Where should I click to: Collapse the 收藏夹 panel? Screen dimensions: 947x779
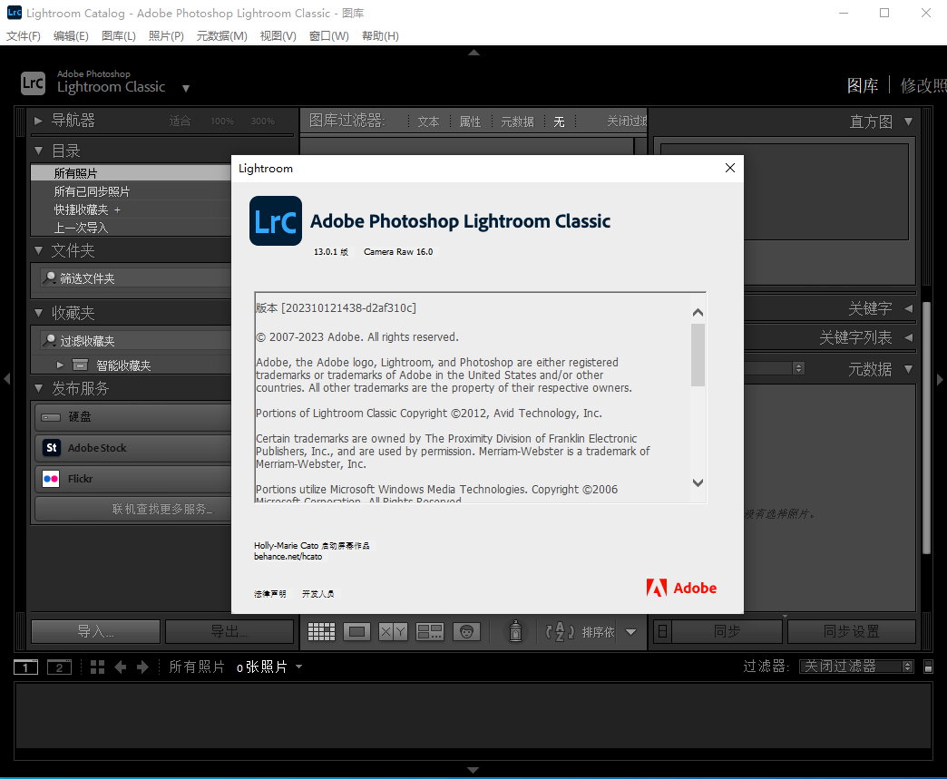tap(39, 313)
